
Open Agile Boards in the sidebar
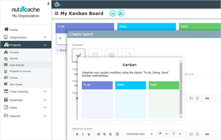[17, 65]
